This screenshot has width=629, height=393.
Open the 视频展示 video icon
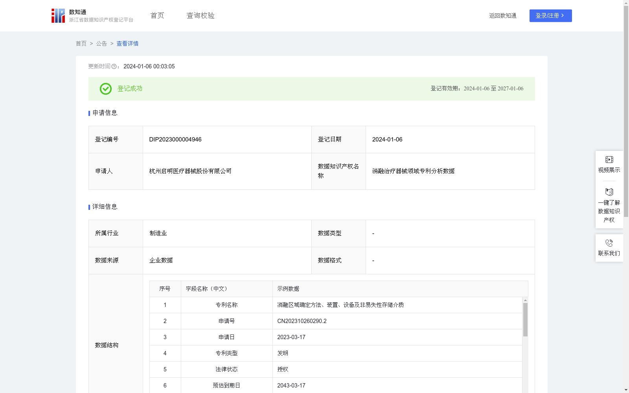pos(609,160)
